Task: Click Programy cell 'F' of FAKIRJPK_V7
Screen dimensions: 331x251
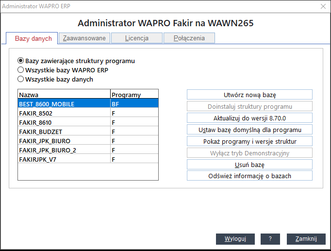Action: tap(134, 159)
